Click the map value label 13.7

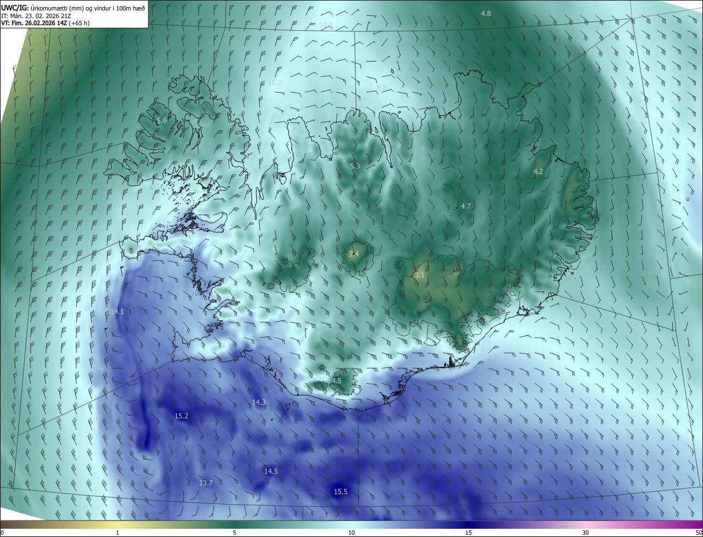pos(206,483)
